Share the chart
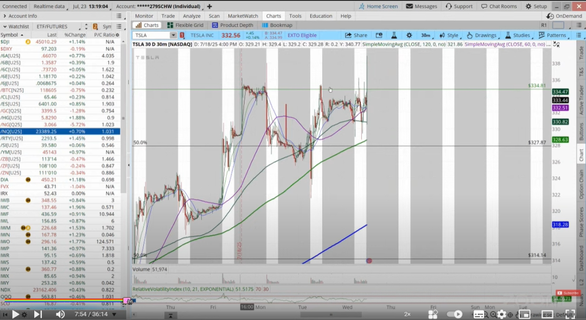Image resolution: width=586 pixels, height=320 pixels. 356,35
